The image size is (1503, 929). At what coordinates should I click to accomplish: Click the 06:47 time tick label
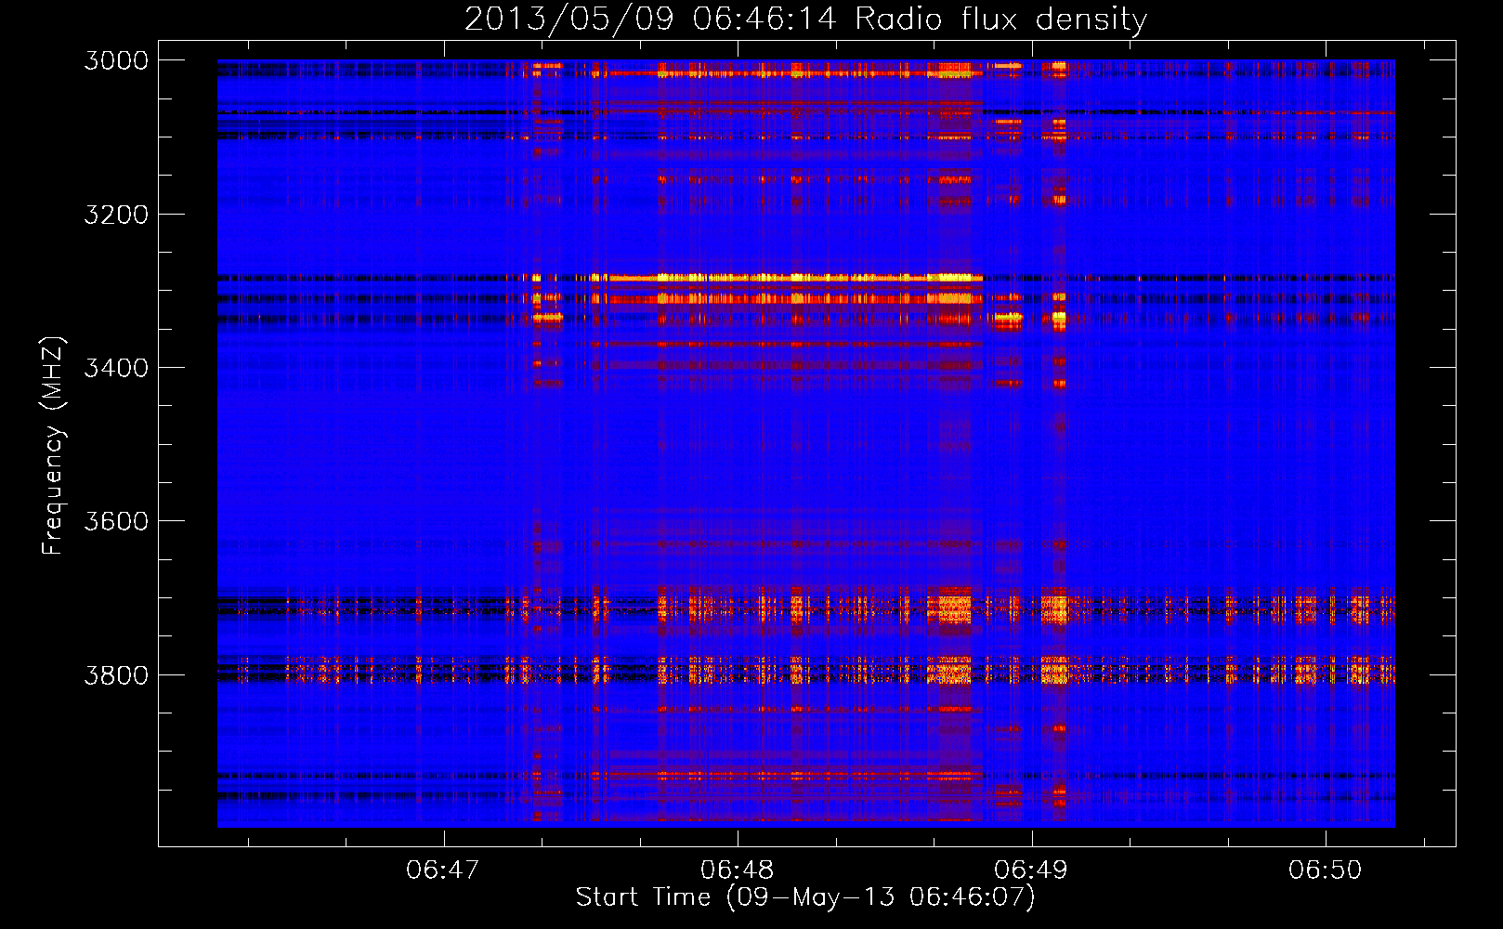(443, 870)
